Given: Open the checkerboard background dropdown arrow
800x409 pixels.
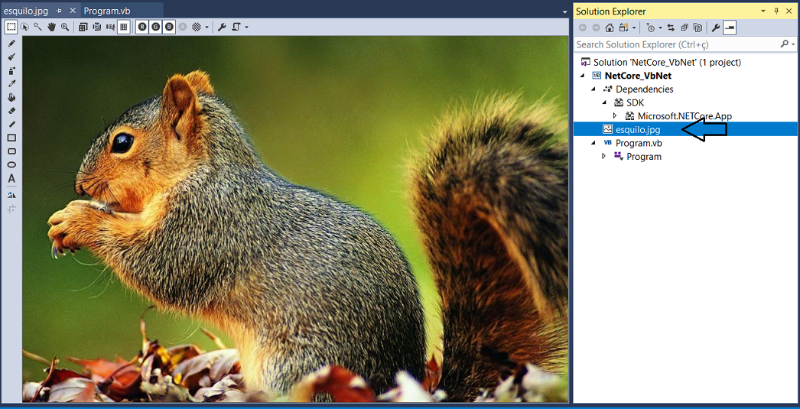Looking at the screenshot, I should [x=207, y=27].
